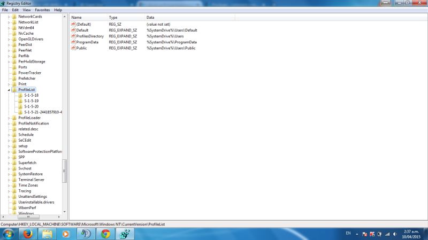Expand the SystemRestore key
428x240 pixels.
click(9, 174)
